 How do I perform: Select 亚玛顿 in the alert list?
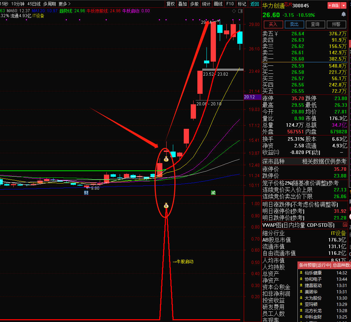point(311,304)
